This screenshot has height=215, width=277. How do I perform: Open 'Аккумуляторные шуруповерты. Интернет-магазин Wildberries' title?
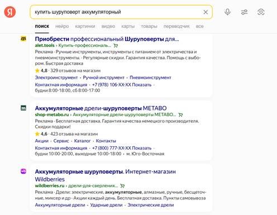(x=106, y=175)
